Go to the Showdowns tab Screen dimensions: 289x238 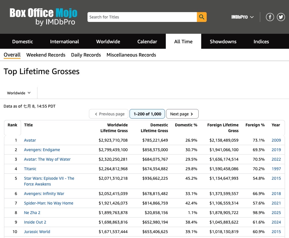pos(223,42)
